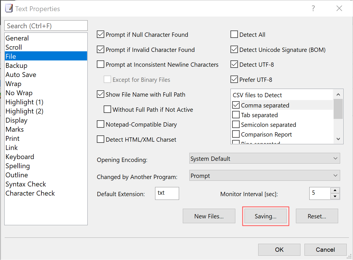This screenshot has height=260, width=353.
Task: Open Print settings page
Action: 46,139
